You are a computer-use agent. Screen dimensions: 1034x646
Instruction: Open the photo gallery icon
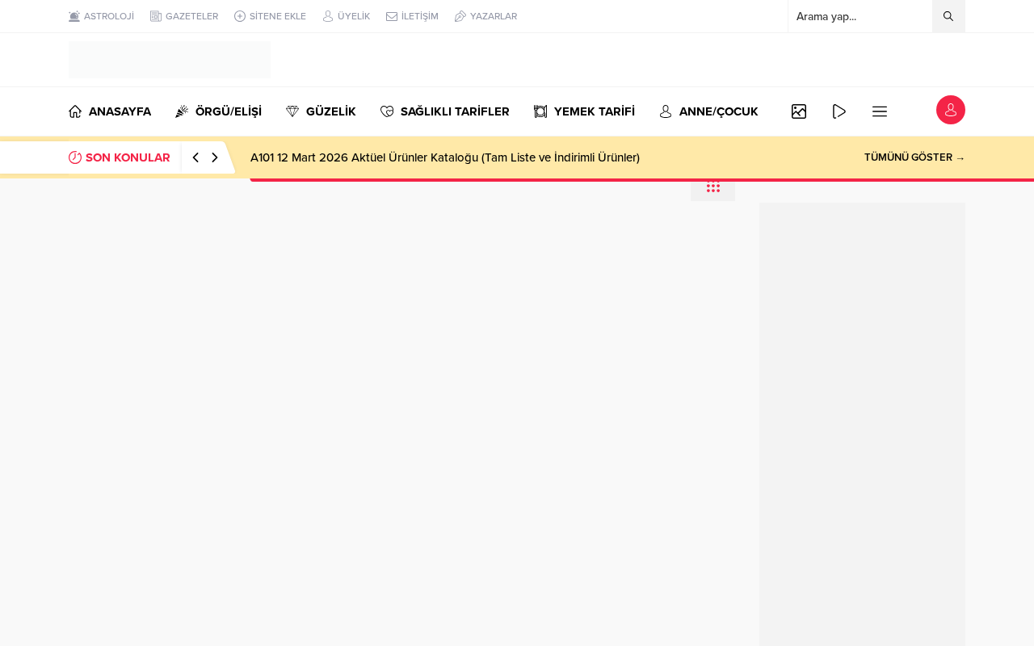coord(799,111)
